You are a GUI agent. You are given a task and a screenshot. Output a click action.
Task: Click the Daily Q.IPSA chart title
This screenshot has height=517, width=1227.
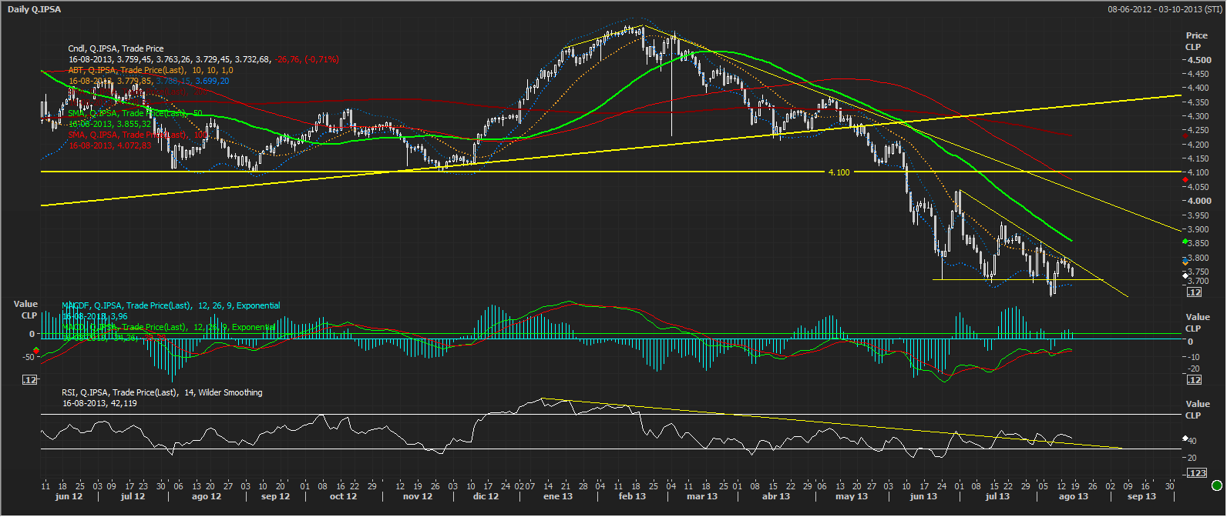[x=35, y=9]
